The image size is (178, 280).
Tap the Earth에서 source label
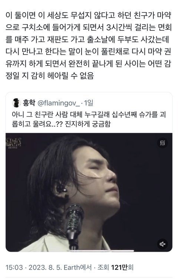[78, 267]
